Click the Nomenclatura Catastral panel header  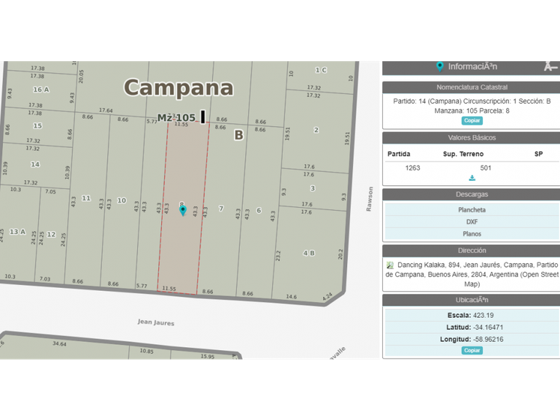coord(472,87)
